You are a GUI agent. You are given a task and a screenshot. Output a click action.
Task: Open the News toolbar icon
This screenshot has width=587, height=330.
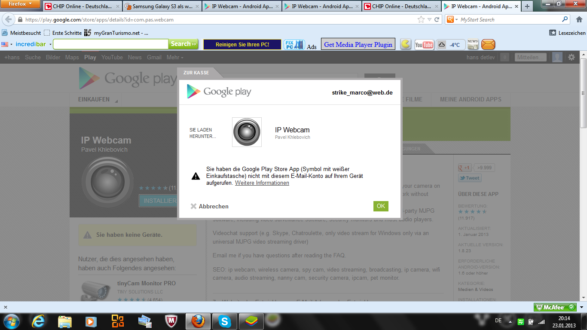click(x=473, y=44)
